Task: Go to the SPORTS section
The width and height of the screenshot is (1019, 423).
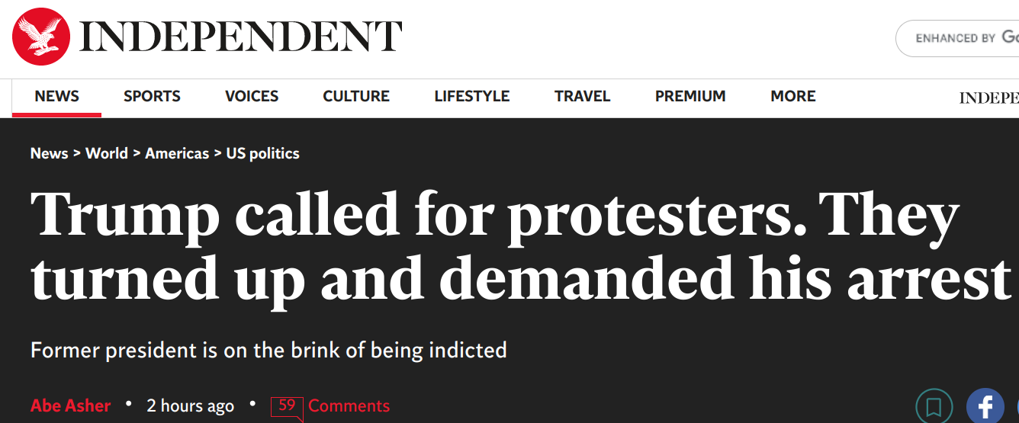Action: [152, 96]
